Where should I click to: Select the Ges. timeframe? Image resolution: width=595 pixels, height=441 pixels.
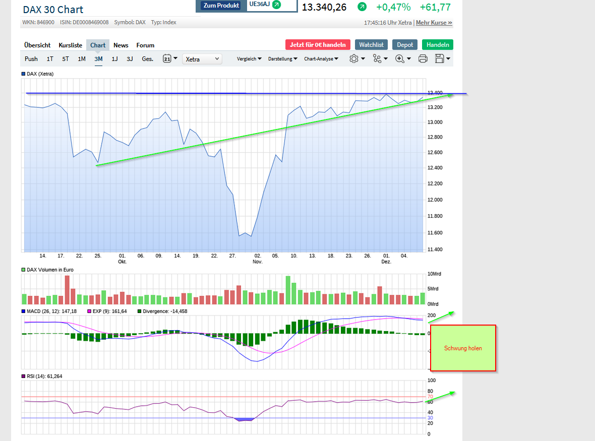(148, 59)
